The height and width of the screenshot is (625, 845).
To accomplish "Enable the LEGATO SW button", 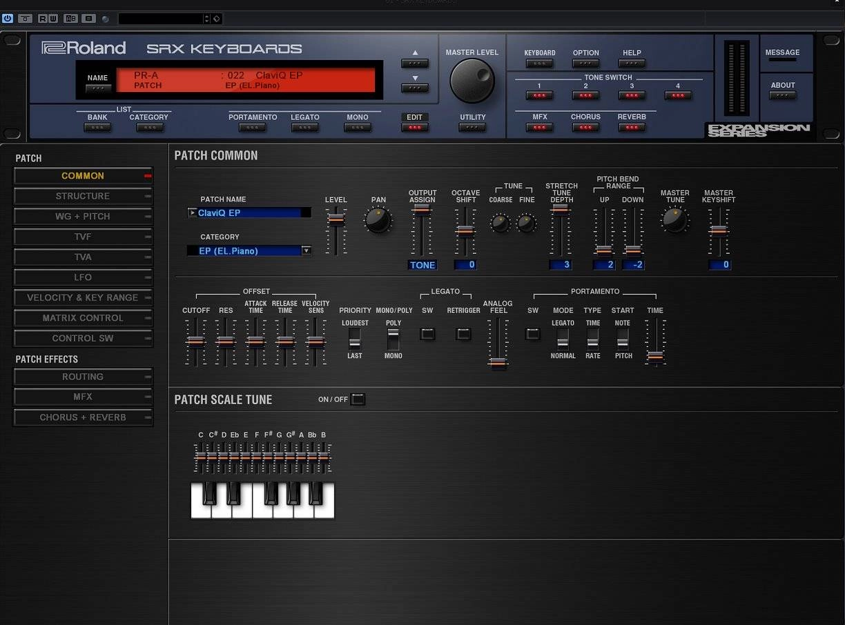I will 427,334.
